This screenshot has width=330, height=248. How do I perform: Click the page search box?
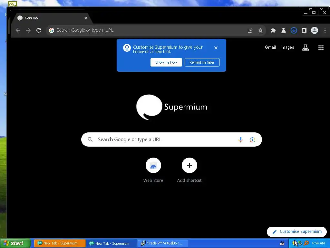[171, 139]
